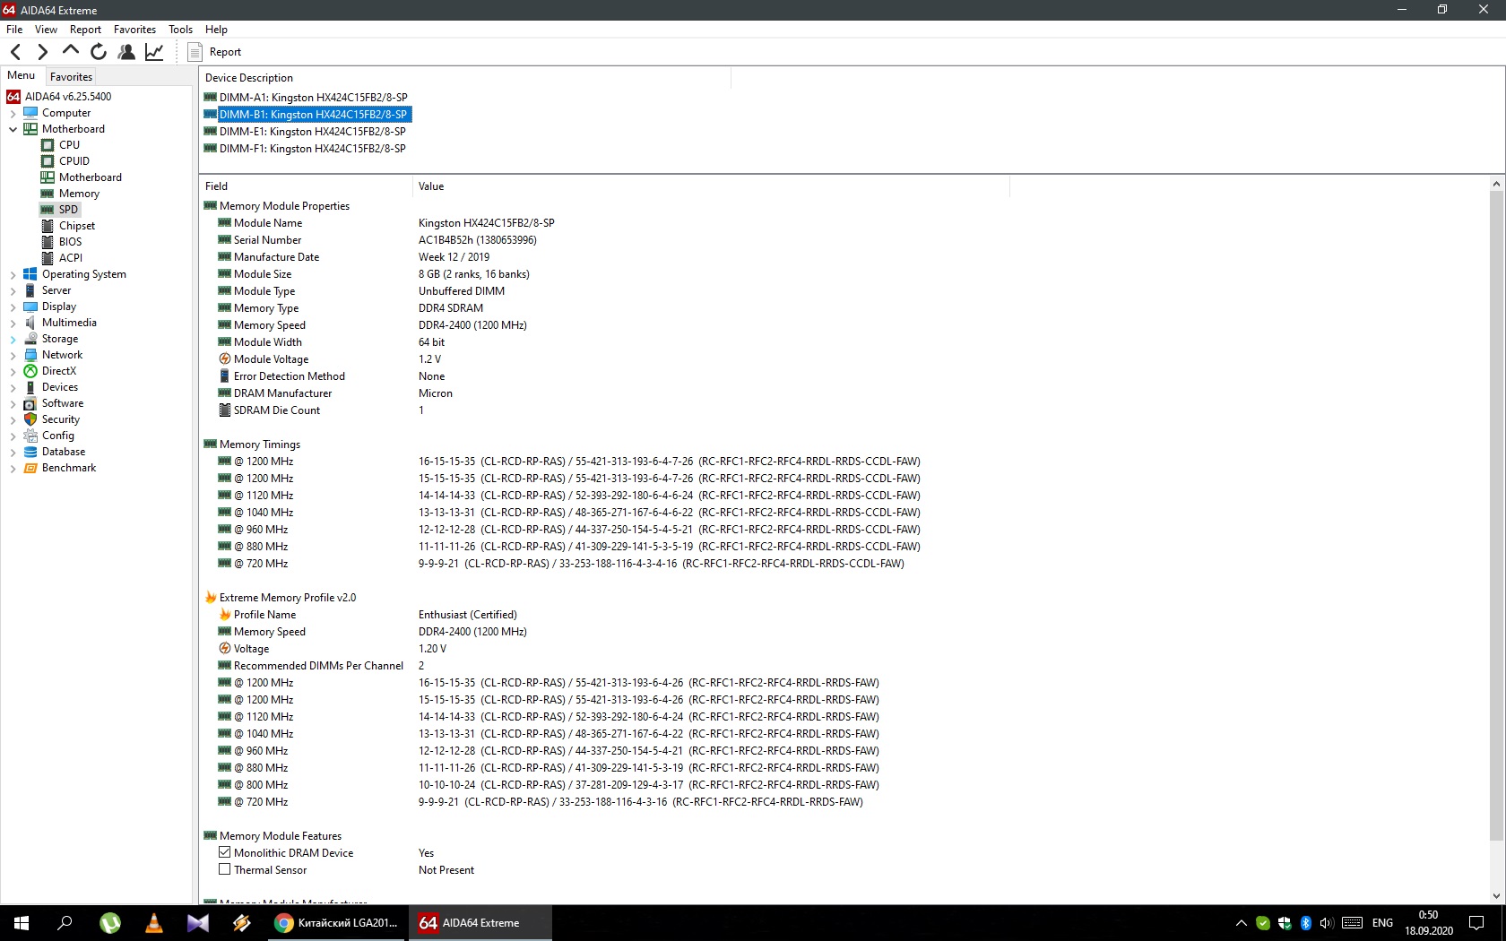The width and height of the screenshot is (1506, 941).
Task: Click the Software icon in the tree
Action: 30,403
